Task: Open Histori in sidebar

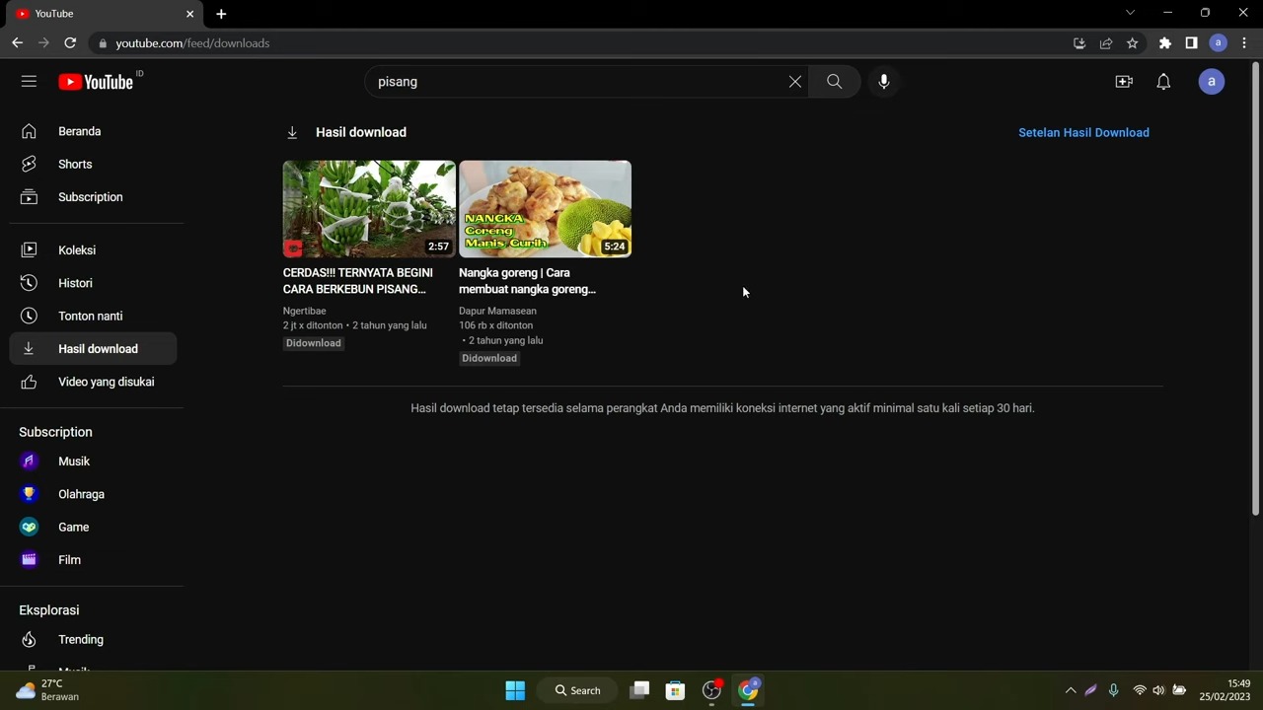Action: [94, 283]
